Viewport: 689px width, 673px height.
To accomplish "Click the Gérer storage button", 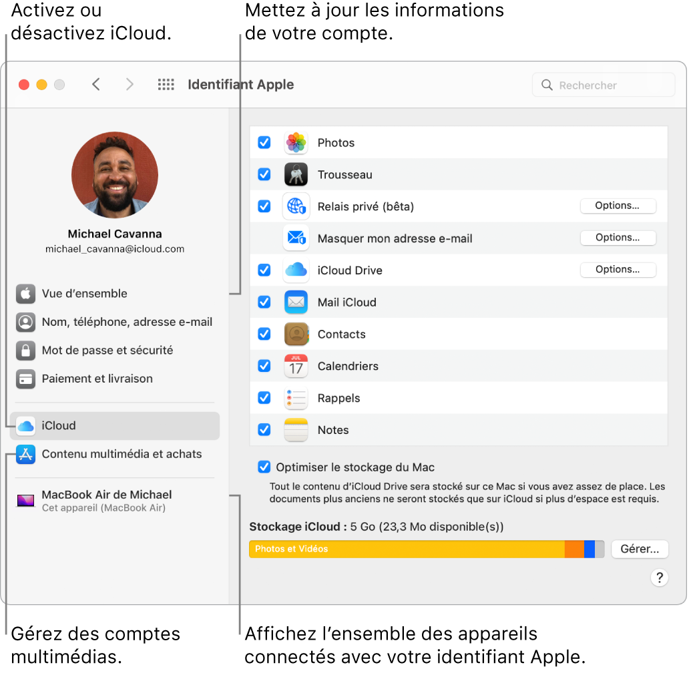I will [x=639, y=549].
